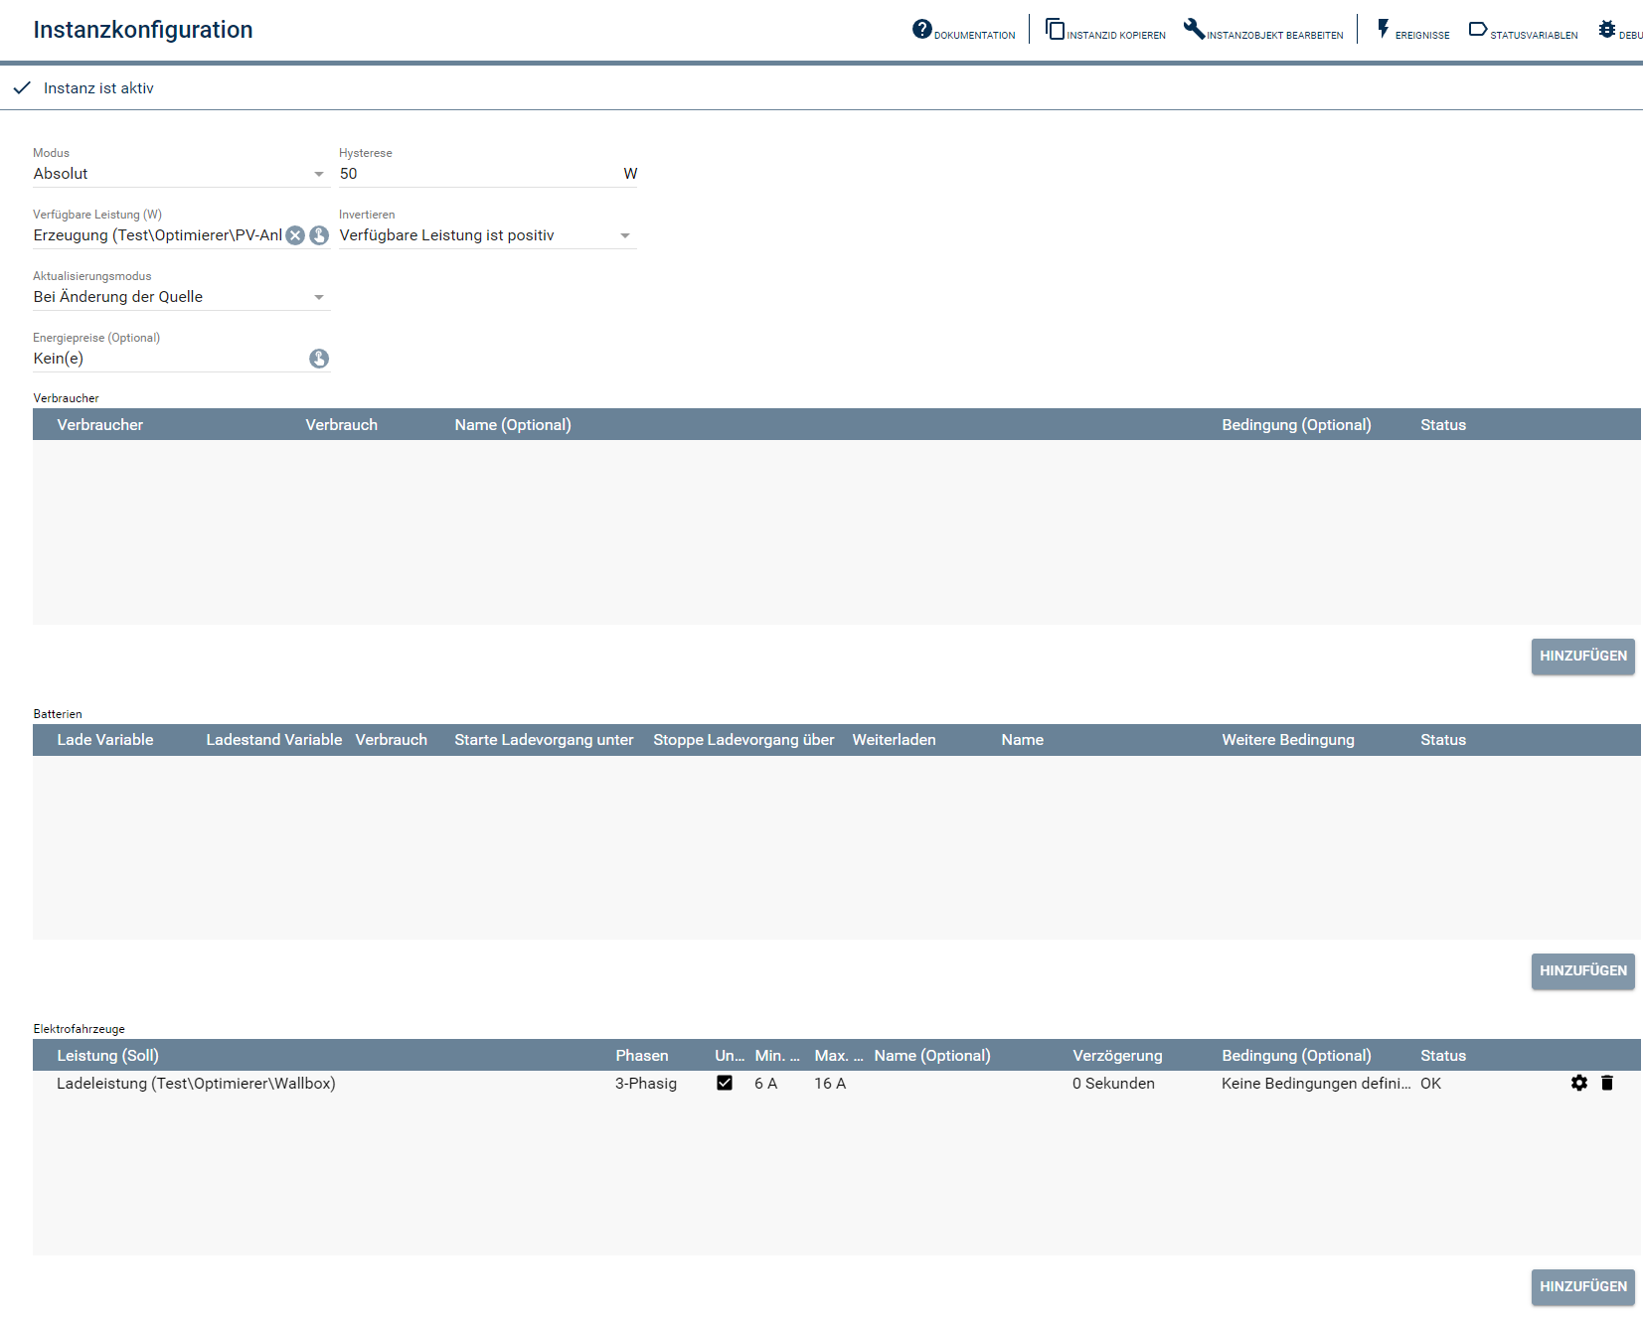
Task: Edit the Ladeleistung Wallbox row settings gear
Action: coord(1579,1083)
